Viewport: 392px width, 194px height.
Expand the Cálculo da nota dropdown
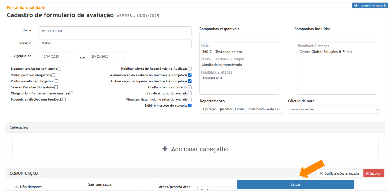click(334, 109)
